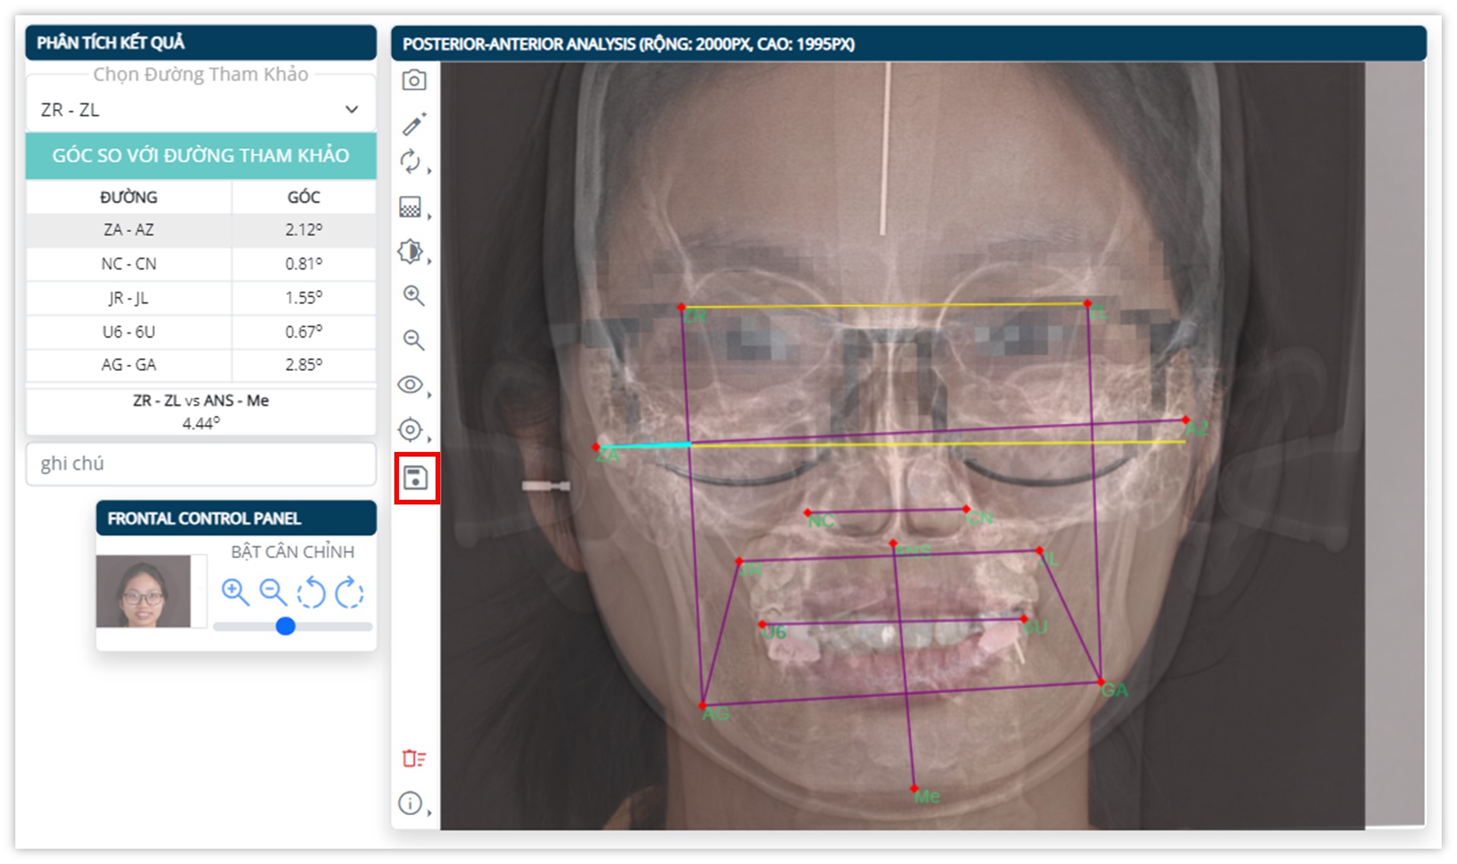Open the image filter tool

(411, 207)
